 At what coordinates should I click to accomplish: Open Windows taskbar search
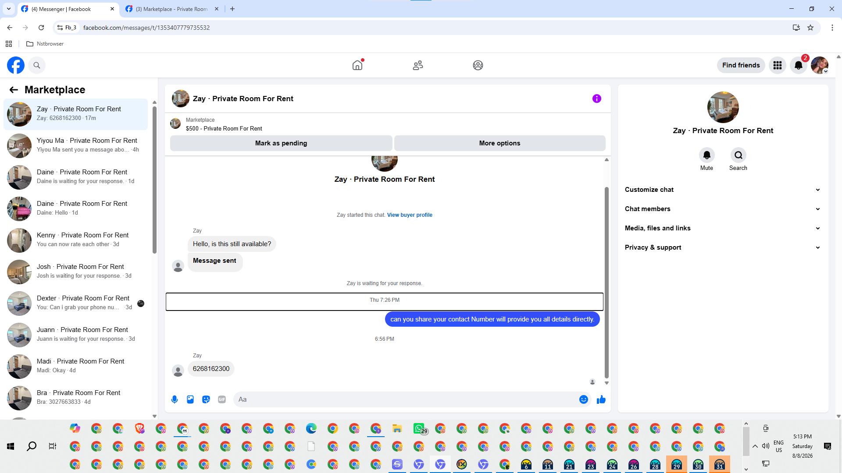click(32, 446)
